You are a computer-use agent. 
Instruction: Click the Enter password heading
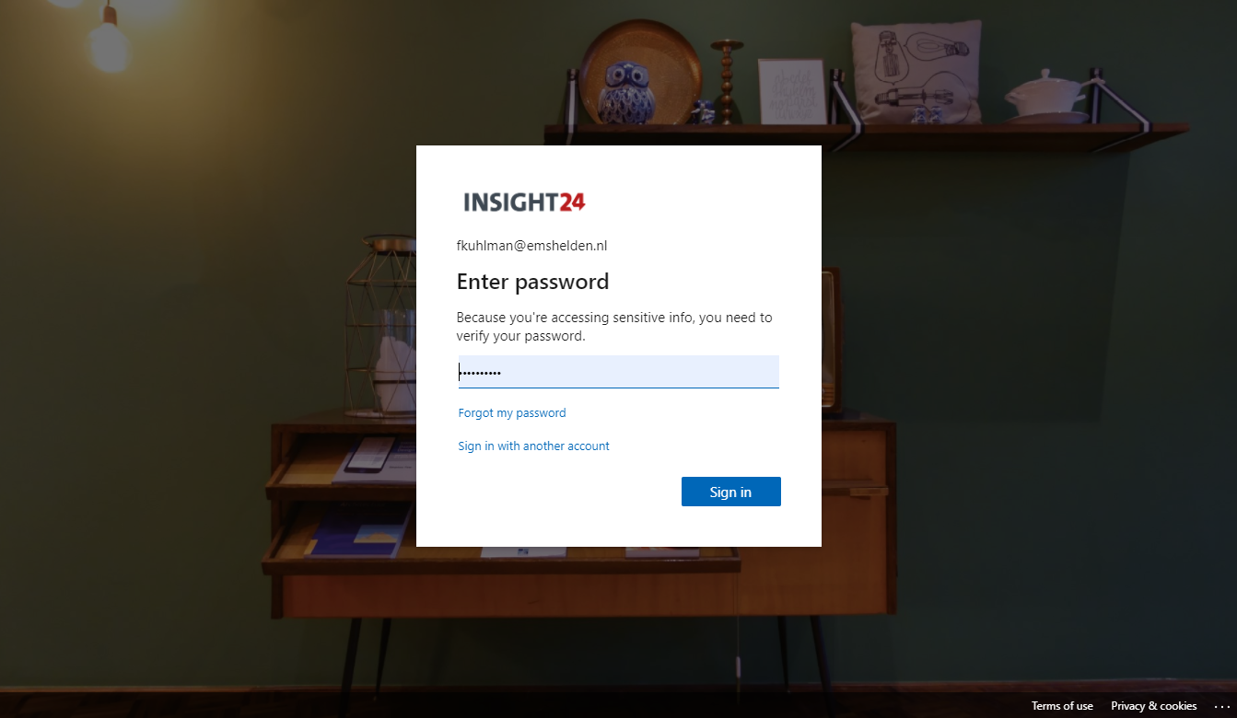tap(532, 282)
